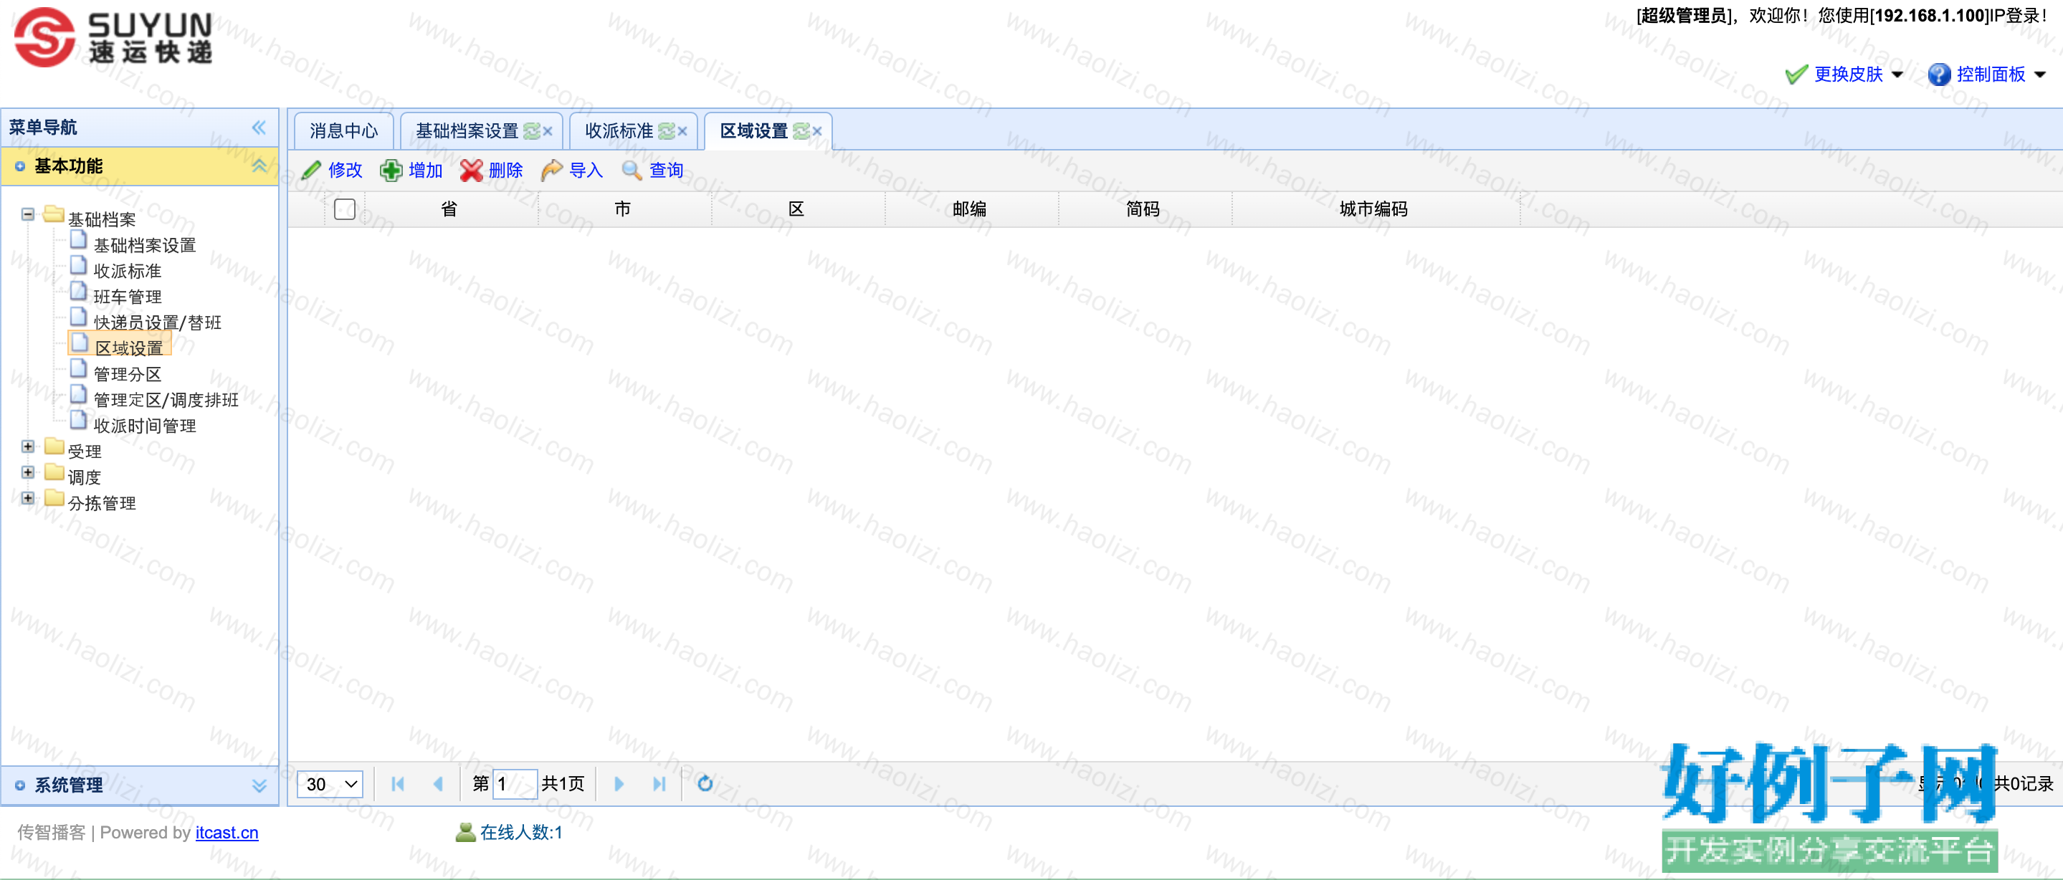Open the 更换皮肤 skin dropdown

(x=1844, y=75)
